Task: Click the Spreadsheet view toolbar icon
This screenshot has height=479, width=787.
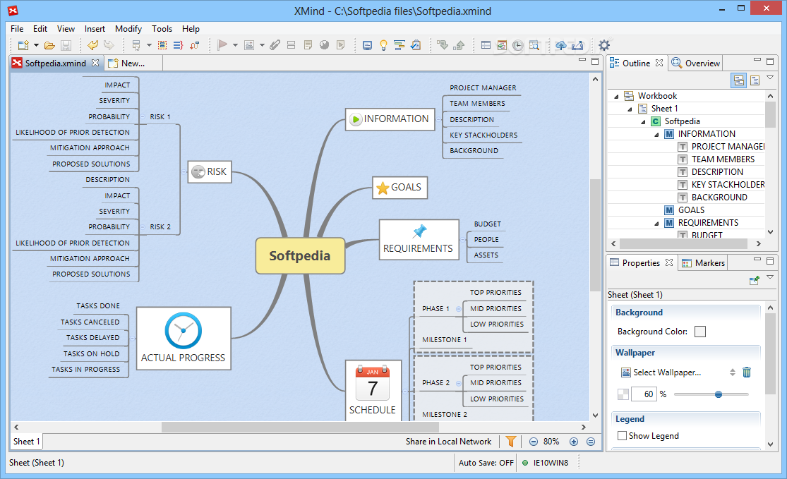Action: click(486, 45)
